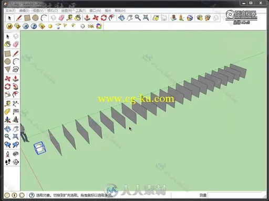Image resolution: width=269 pixels, height=201 pixels.
Task: Click the Paint Bucket tool in left toolbar
Action: pyautogui.click(x=7, y=44)
